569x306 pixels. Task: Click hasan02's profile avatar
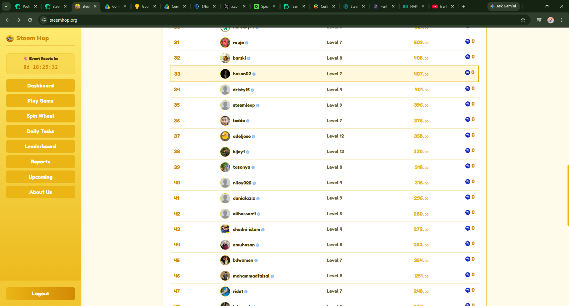[x=225, y=74]
